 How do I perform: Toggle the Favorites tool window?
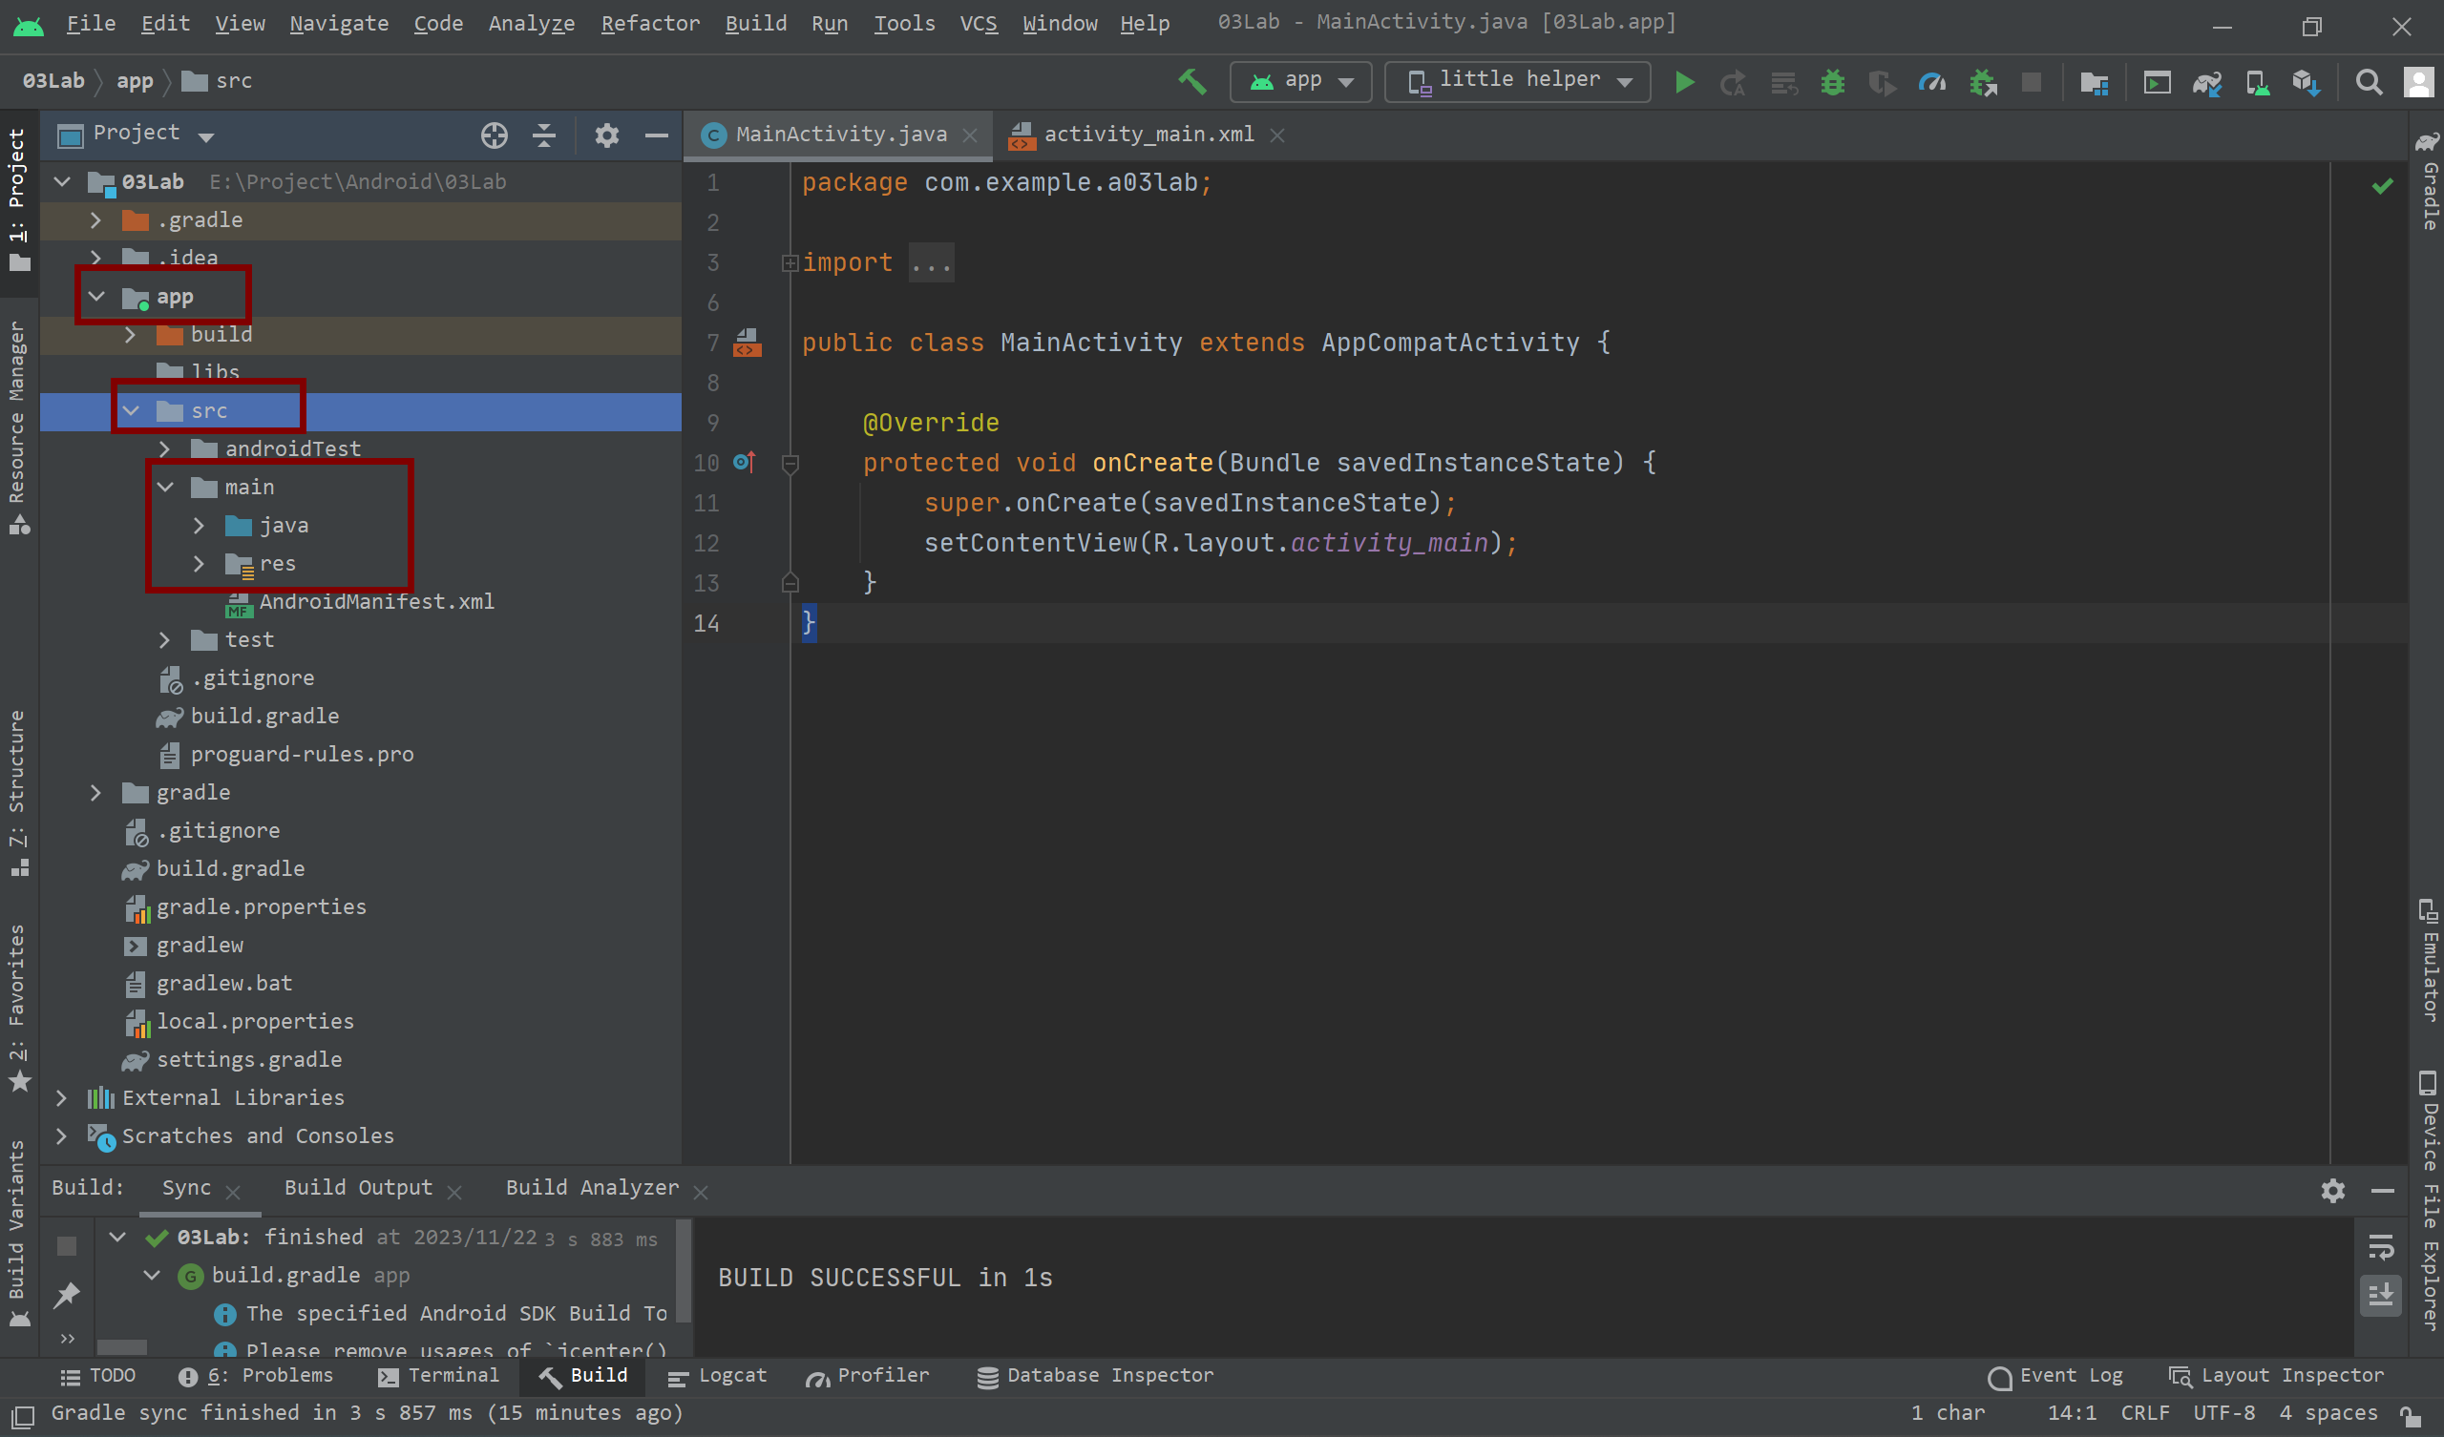(x=18, y=1008)
